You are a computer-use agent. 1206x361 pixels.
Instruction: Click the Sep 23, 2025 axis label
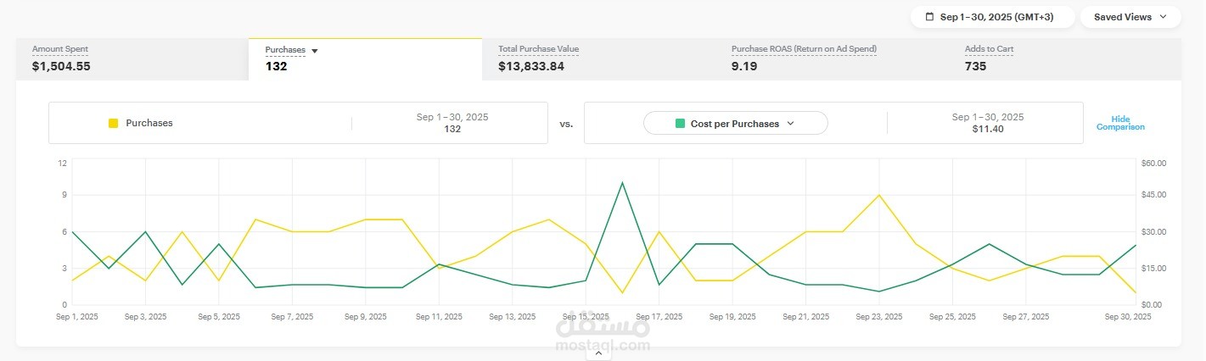coord(879,317)
